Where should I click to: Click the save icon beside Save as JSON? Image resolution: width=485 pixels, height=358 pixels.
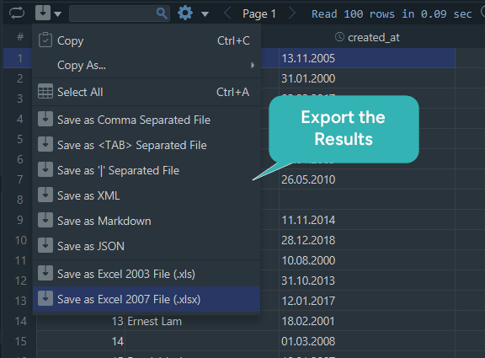pos(45,245)
